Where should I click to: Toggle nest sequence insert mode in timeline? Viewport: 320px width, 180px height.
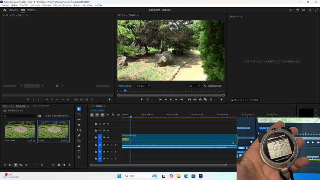click(92, 115)
